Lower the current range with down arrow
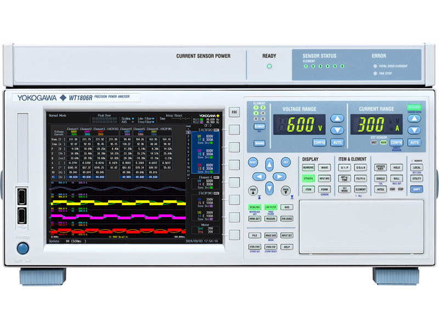 pos(414,130)
